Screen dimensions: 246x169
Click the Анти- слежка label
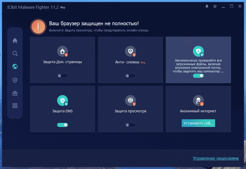(x=127, y=62)
